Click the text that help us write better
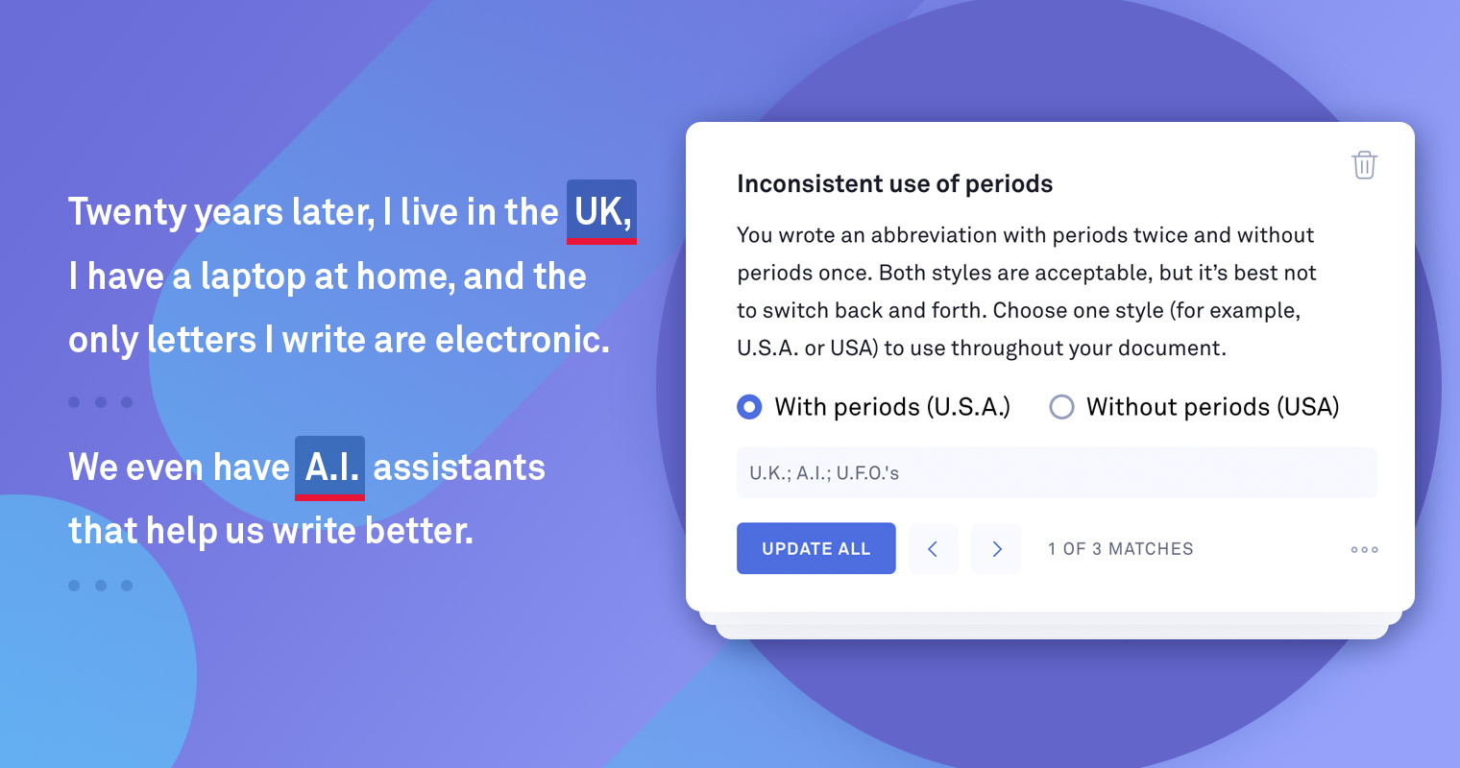 coord(271,531)
